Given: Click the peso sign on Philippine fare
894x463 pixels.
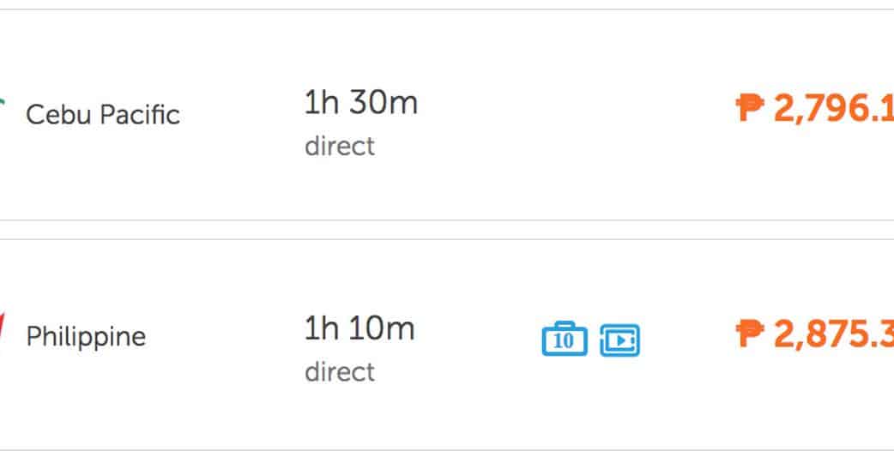Looking at the screenshot, I should 750,334.
